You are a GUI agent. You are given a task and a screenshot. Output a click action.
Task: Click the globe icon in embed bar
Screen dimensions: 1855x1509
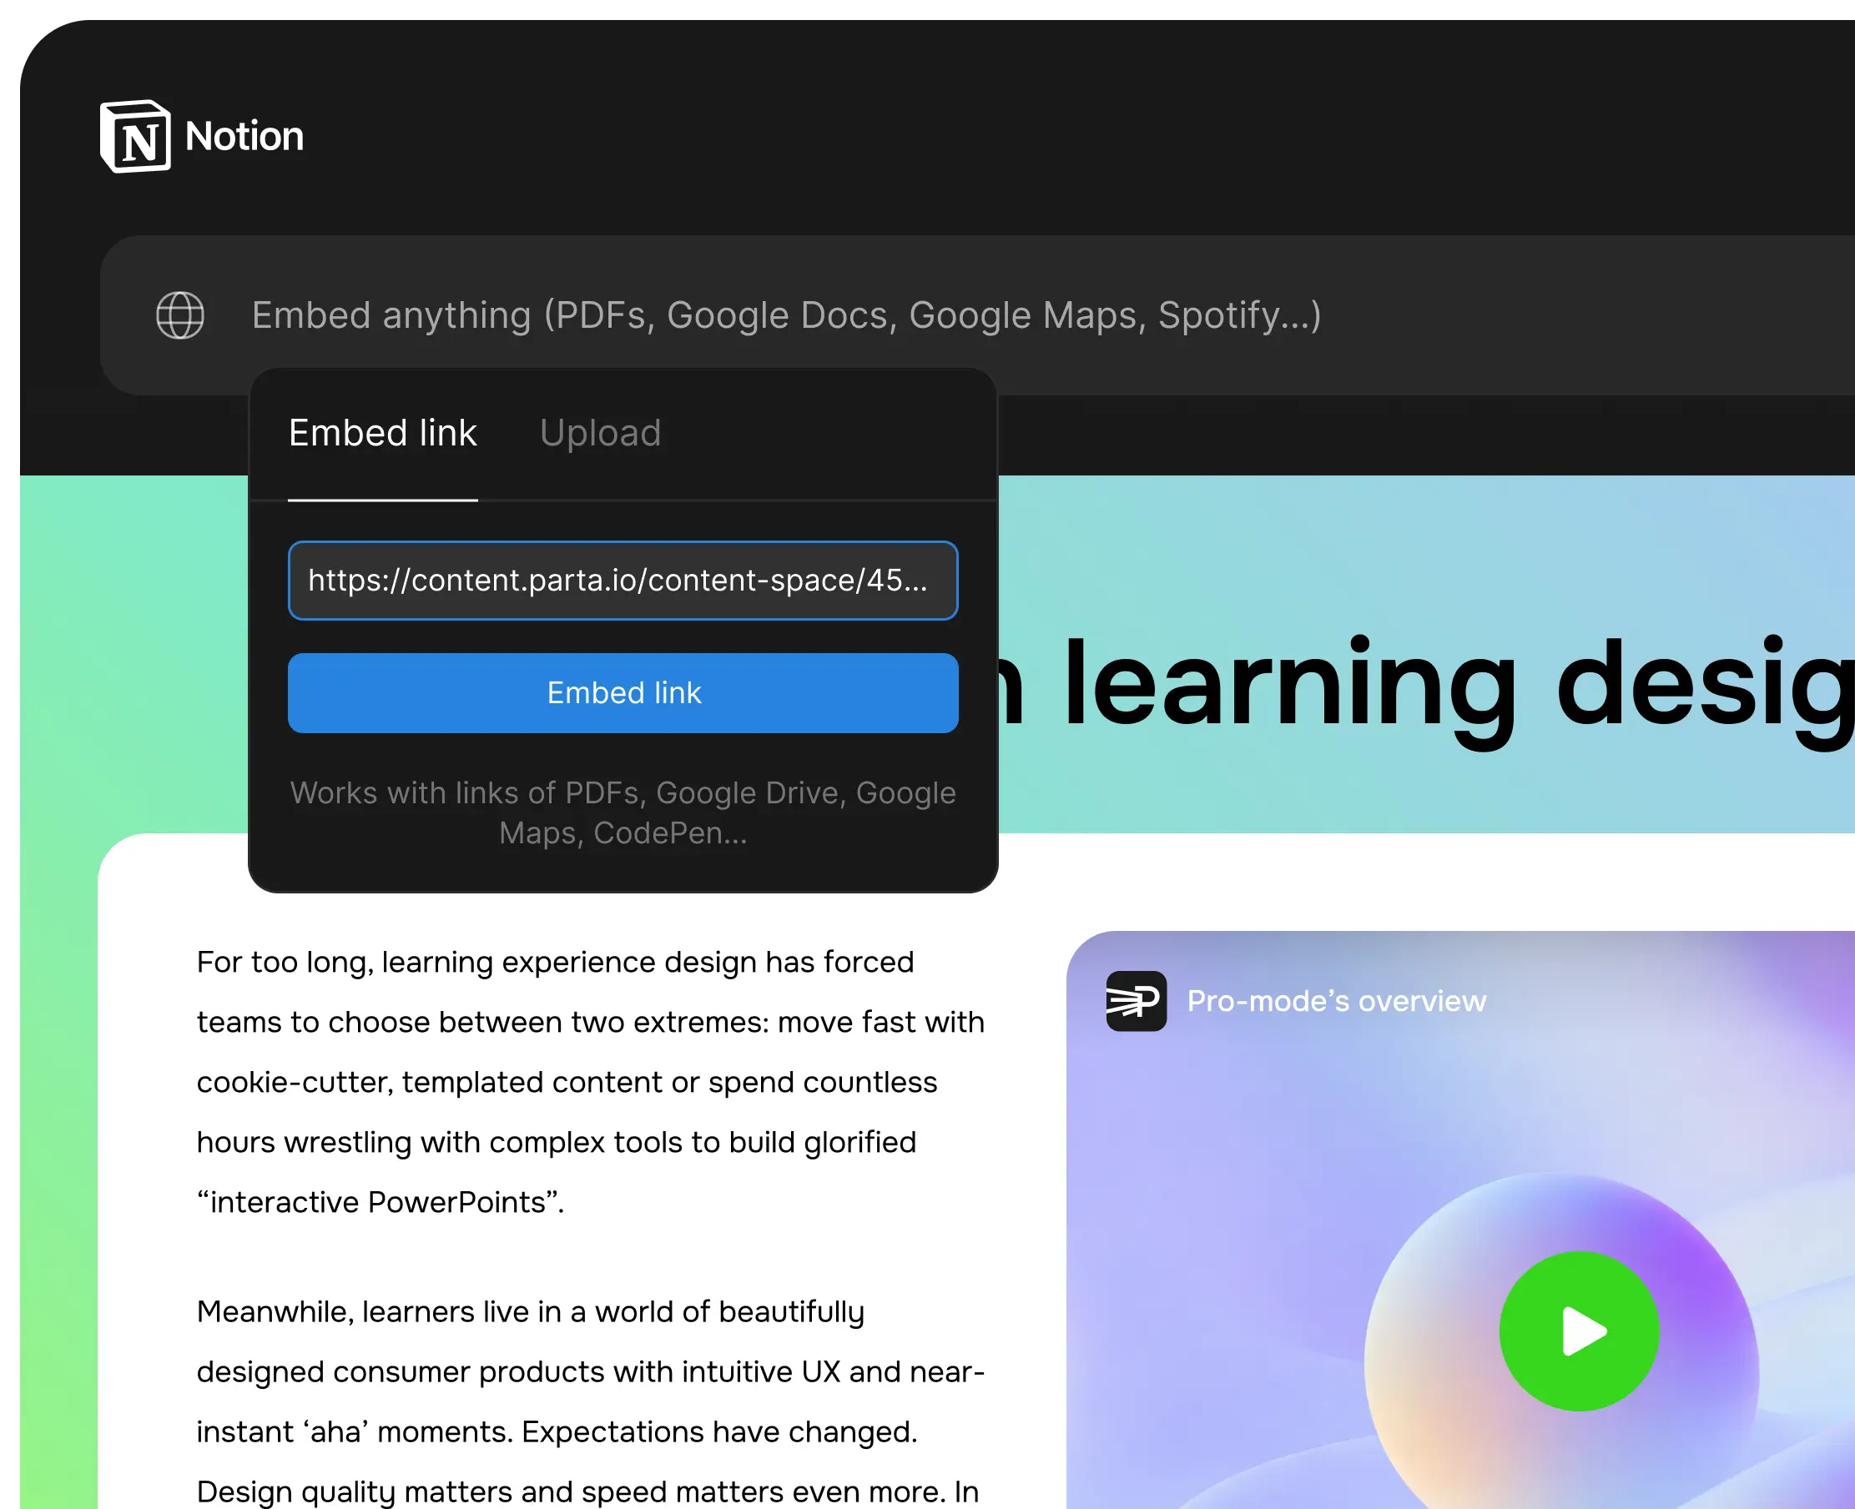tap(180, 314)
